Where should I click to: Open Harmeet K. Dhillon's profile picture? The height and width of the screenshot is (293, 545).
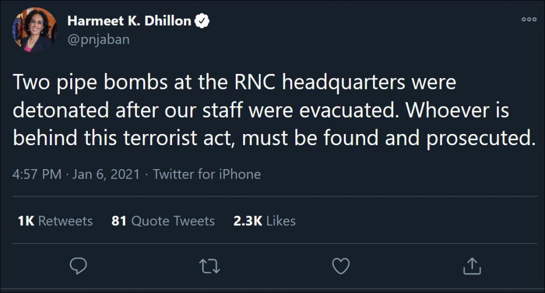pos(35,30)
